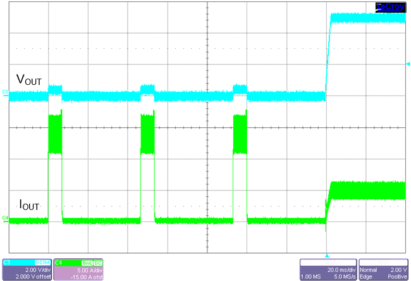Viewport: 411px width, 281px height.
Task: Select the C3 channel marker on left edge
Action: point(5,92)
